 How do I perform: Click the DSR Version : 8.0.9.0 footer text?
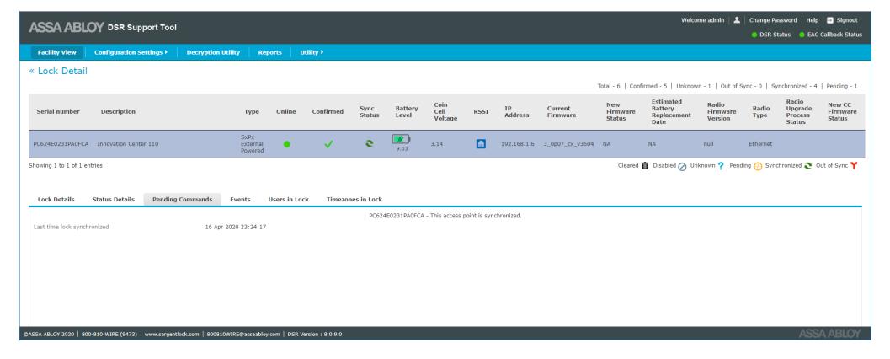pyautogui.click(x=315, y=334)
